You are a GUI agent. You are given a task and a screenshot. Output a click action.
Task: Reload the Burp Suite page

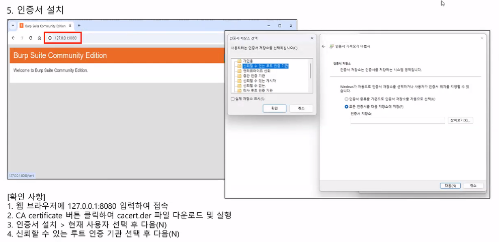(31, 38)
